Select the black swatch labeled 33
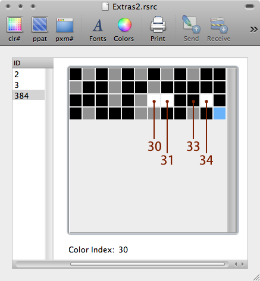The height and width of the screenshot is (281, 260). click(193, 100)
